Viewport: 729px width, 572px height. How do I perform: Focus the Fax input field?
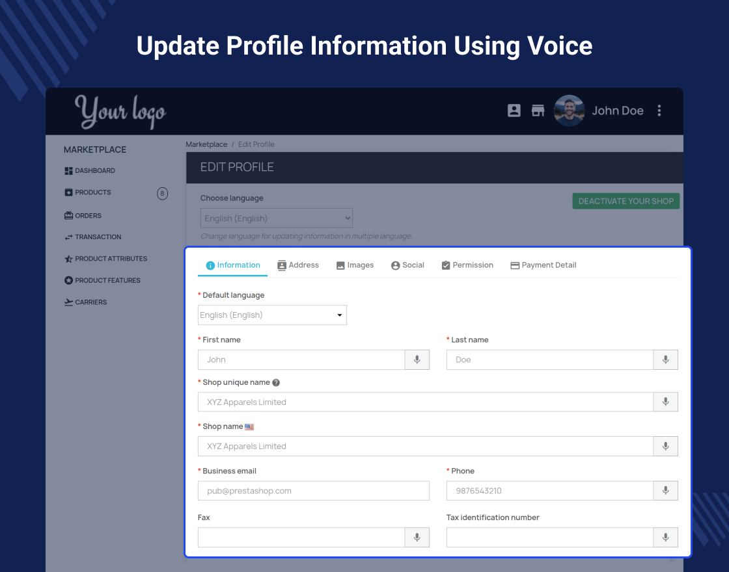301,537
